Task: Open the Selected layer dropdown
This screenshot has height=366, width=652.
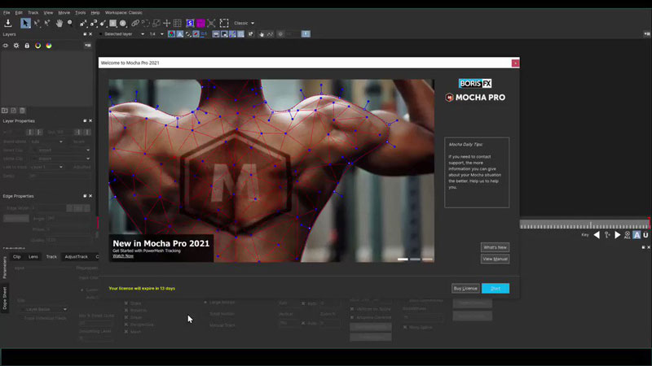Action: point(122,34)
